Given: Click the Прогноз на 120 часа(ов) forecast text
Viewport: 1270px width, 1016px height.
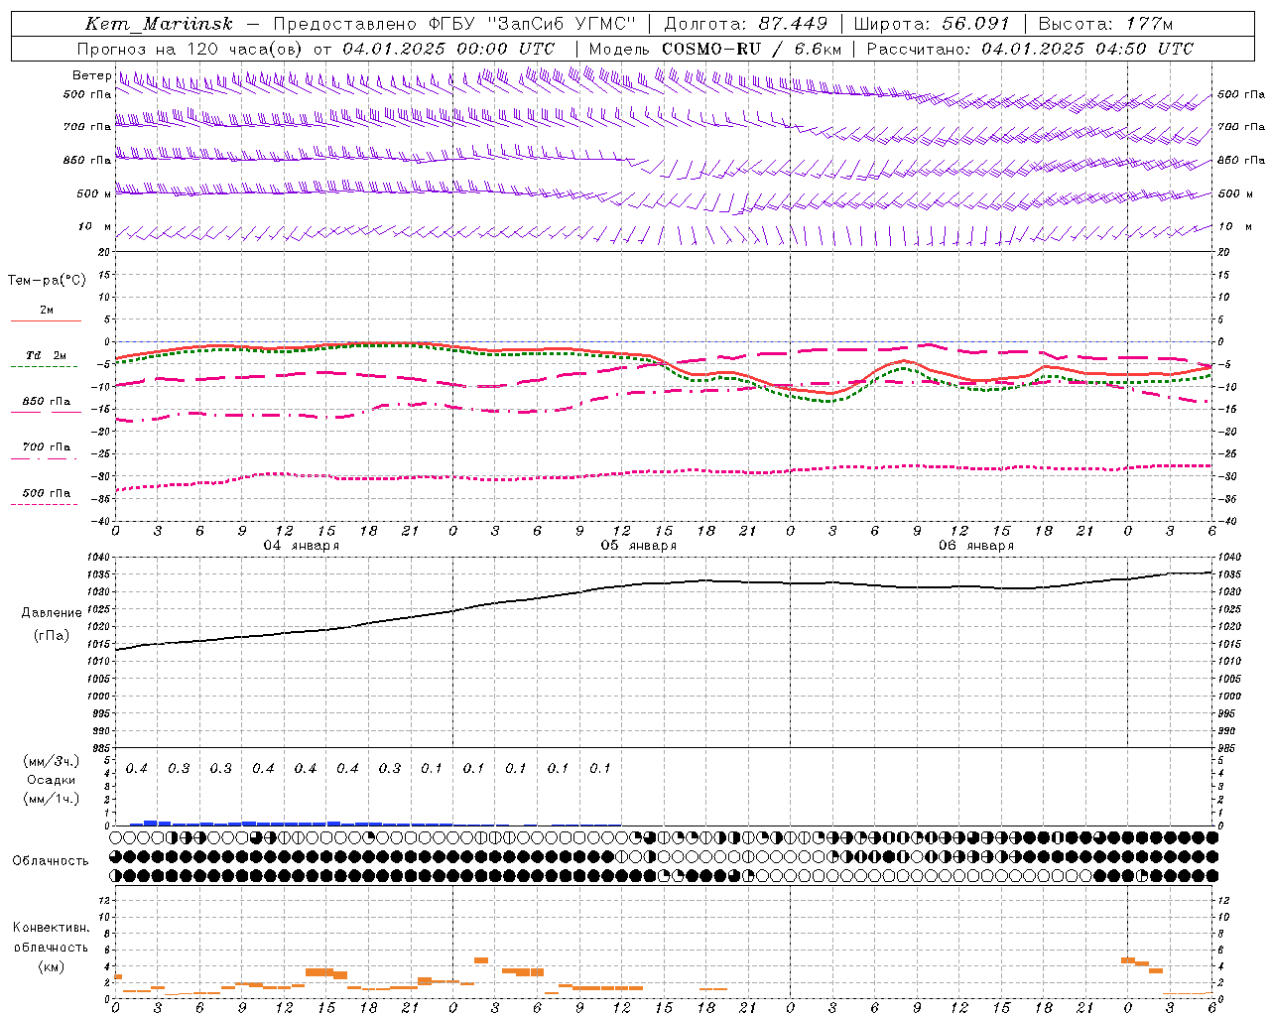Looking at the screenshot, I should (190, 49).
